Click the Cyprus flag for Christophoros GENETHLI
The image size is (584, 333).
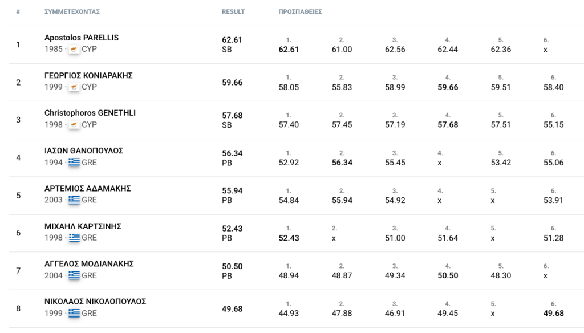74,125
